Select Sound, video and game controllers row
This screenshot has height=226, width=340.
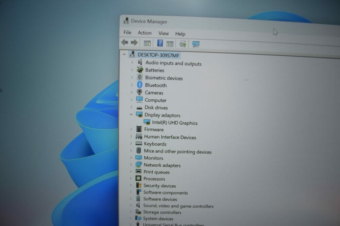(x=178, y=206)
